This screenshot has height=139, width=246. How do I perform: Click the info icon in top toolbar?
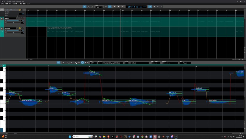(161, 7)
